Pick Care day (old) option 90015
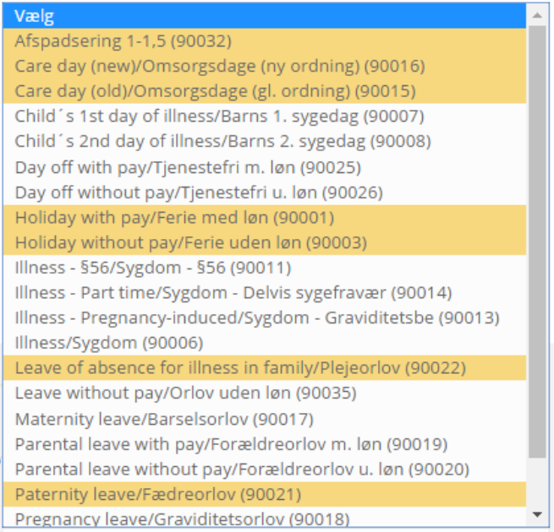This screenshot has width=554, height=532. 214,91
